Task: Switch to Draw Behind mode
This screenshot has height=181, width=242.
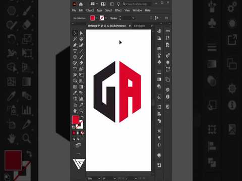Action: click(78, 139)
